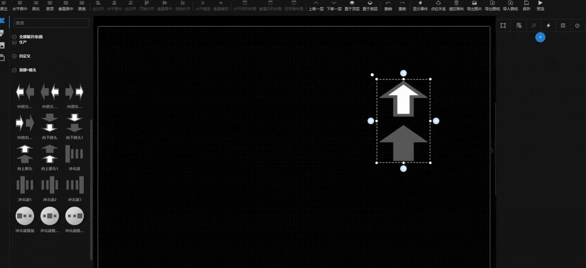Select the 向下箭头1 component thumbnail
The image size is (586, 268).
75,123
